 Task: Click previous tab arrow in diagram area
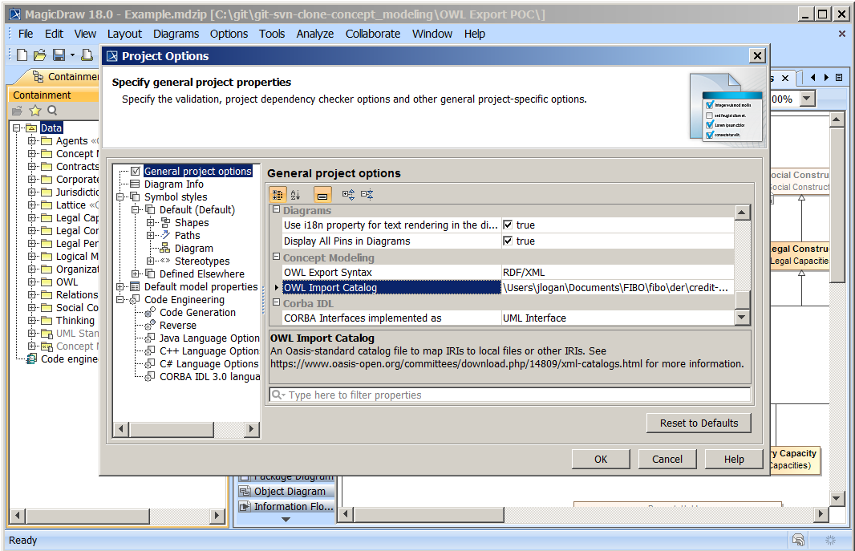point(813,78)
